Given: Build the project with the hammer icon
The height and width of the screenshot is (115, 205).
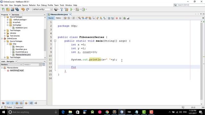Looking at the screenshot, I should click(61, 9).
